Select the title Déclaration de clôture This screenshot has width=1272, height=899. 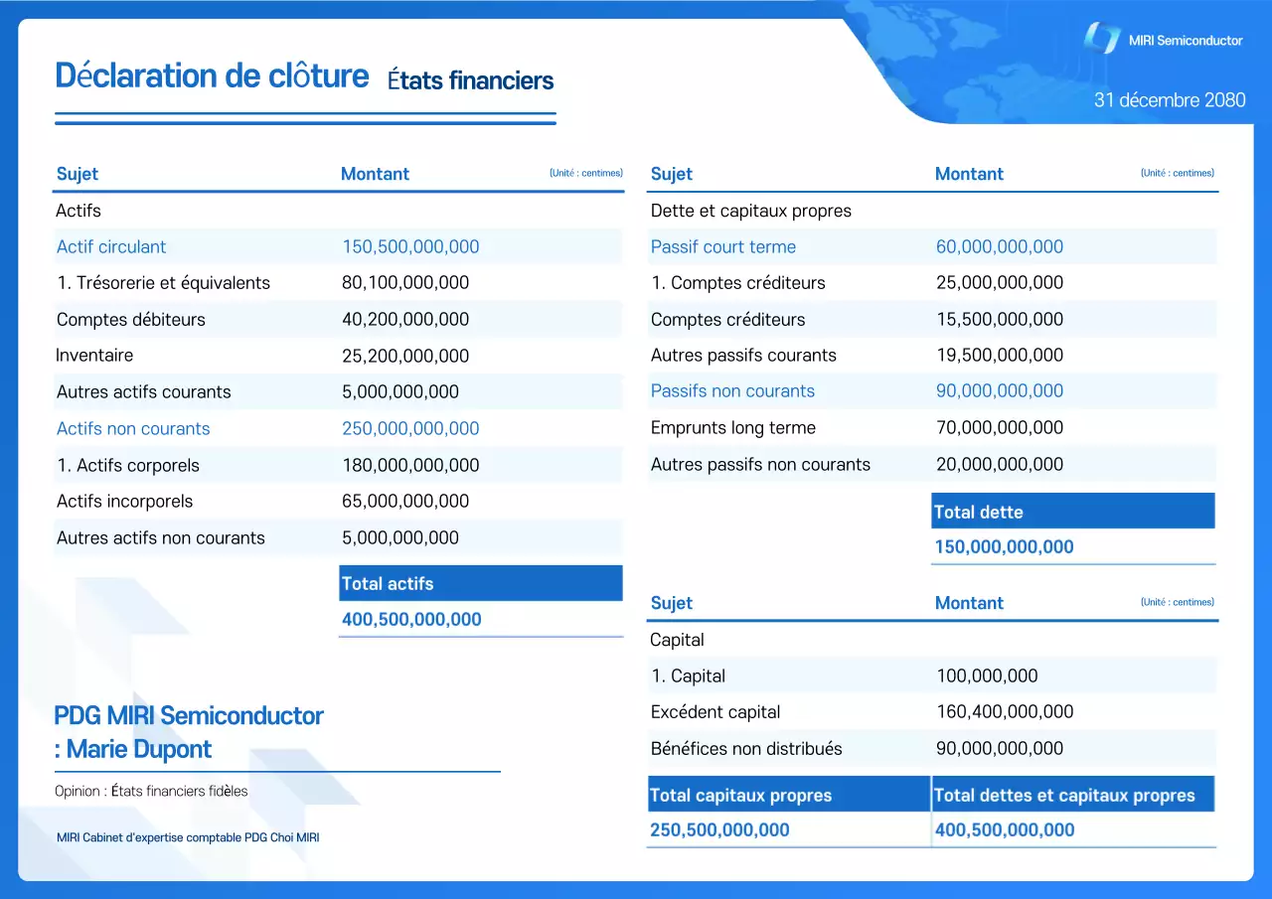tap(212, 75)
